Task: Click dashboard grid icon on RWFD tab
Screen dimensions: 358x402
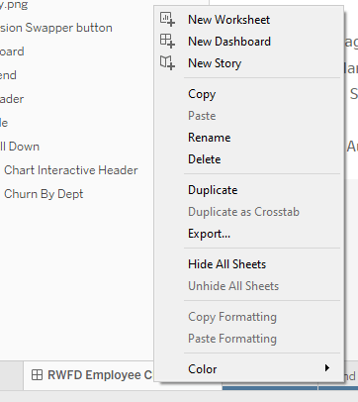Action: click(37, 375)
